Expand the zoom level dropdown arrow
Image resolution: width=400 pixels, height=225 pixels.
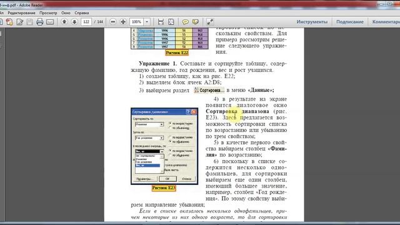coord(147,22)
